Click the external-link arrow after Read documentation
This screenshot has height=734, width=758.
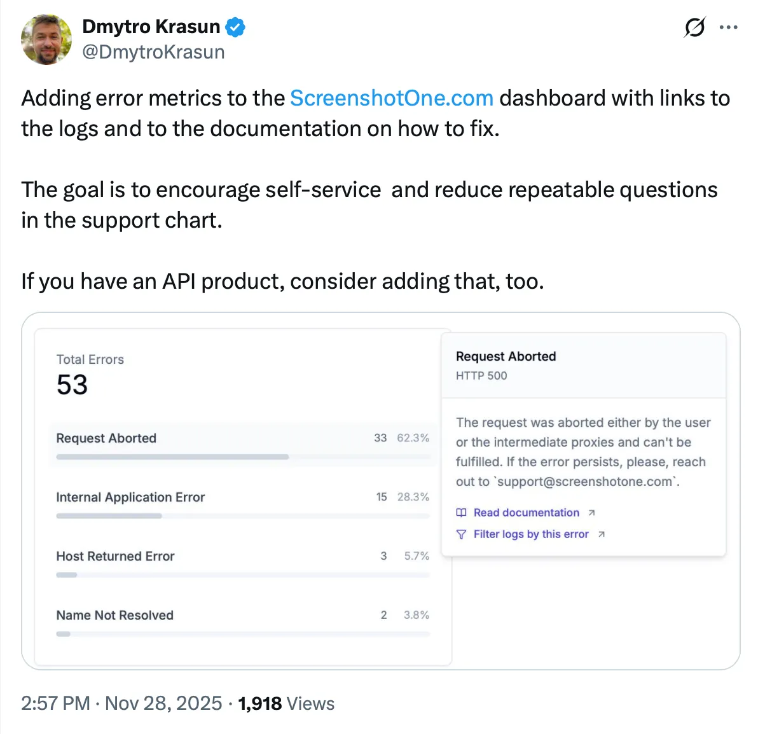point(592,511)
